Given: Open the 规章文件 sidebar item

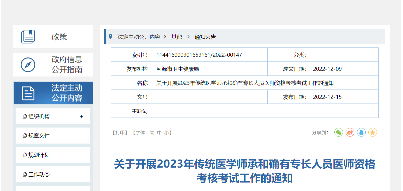Looking at the screenshot, I should 39,136.
